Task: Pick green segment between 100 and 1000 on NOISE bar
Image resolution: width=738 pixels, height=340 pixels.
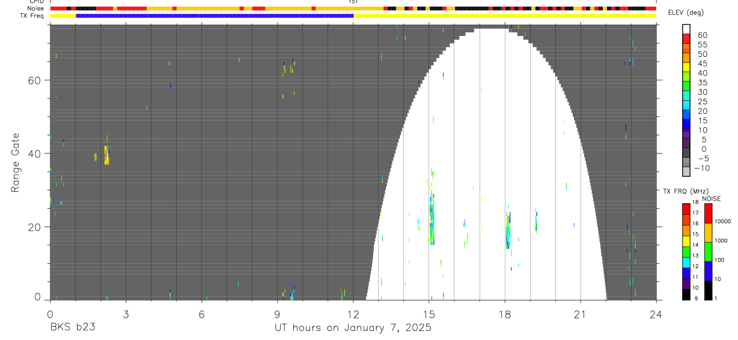Action: click(708, 251)
